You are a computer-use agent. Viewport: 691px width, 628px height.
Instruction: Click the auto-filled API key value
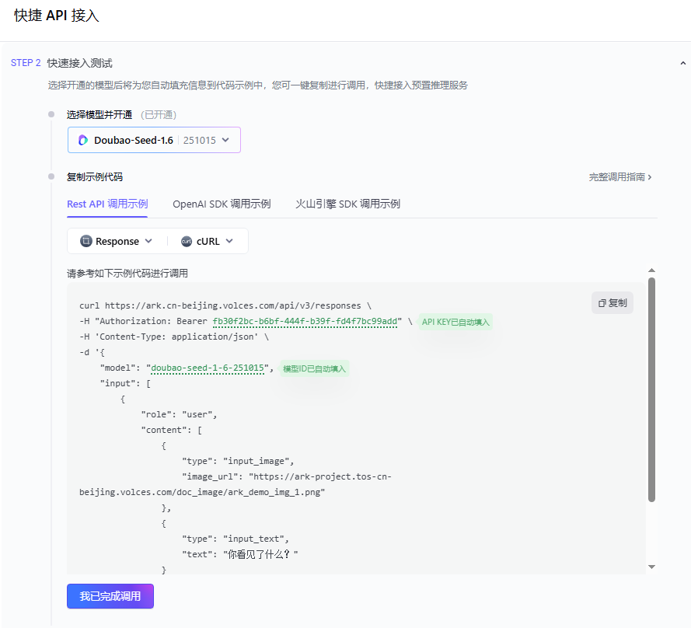[x=305, y=321]
